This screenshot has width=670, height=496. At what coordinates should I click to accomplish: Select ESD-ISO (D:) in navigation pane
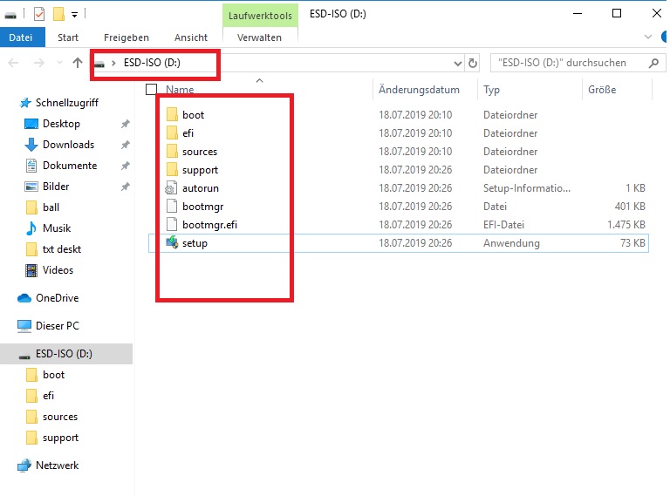pyautogui.click(x=66, y=354)
